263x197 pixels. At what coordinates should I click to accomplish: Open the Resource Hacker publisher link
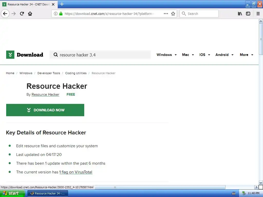click(x=45, y=94)
